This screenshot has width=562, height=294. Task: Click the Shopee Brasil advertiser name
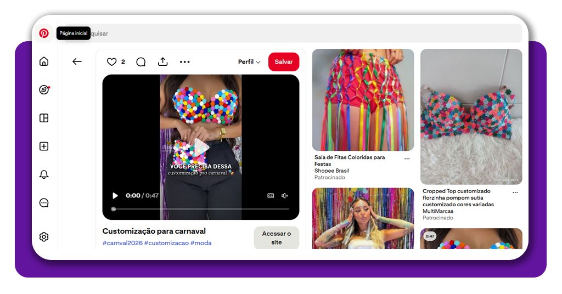coord(331,171)
